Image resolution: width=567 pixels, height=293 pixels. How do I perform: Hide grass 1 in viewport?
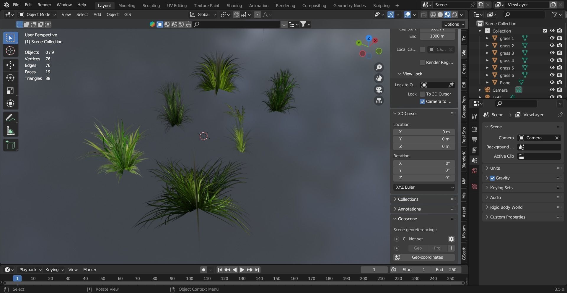[x=552, y=38]
